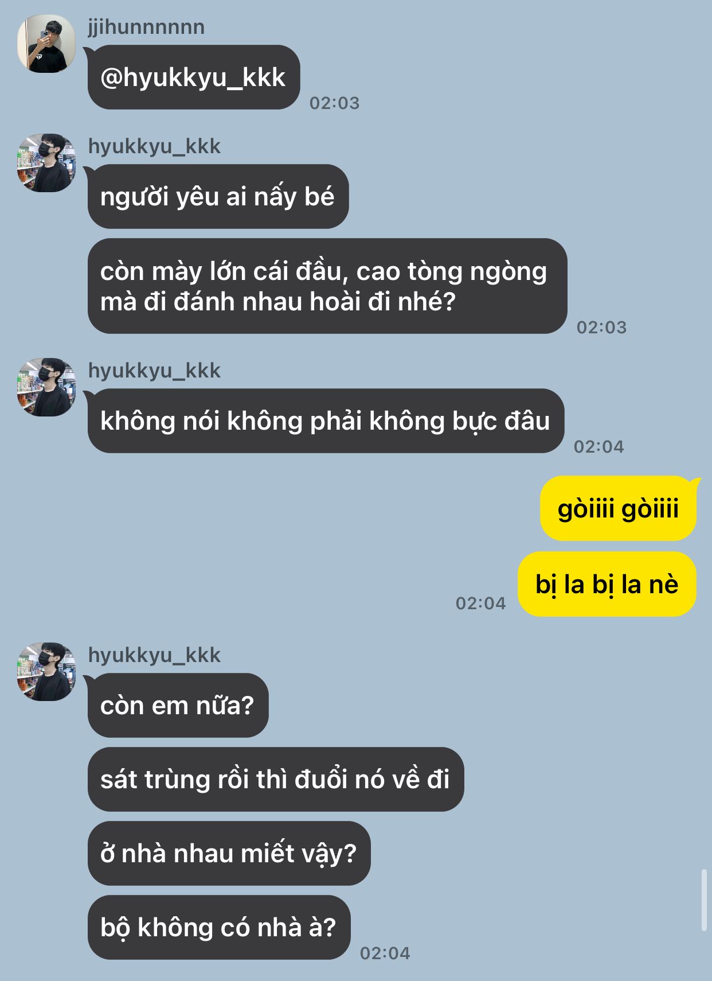Open jjihunnnnnn's profile picture

(46, 44)
